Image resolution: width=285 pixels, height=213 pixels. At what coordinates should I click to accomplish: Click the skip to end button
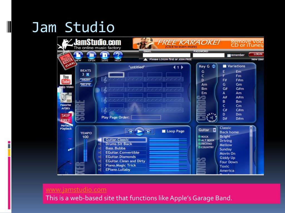pos(148,131)
